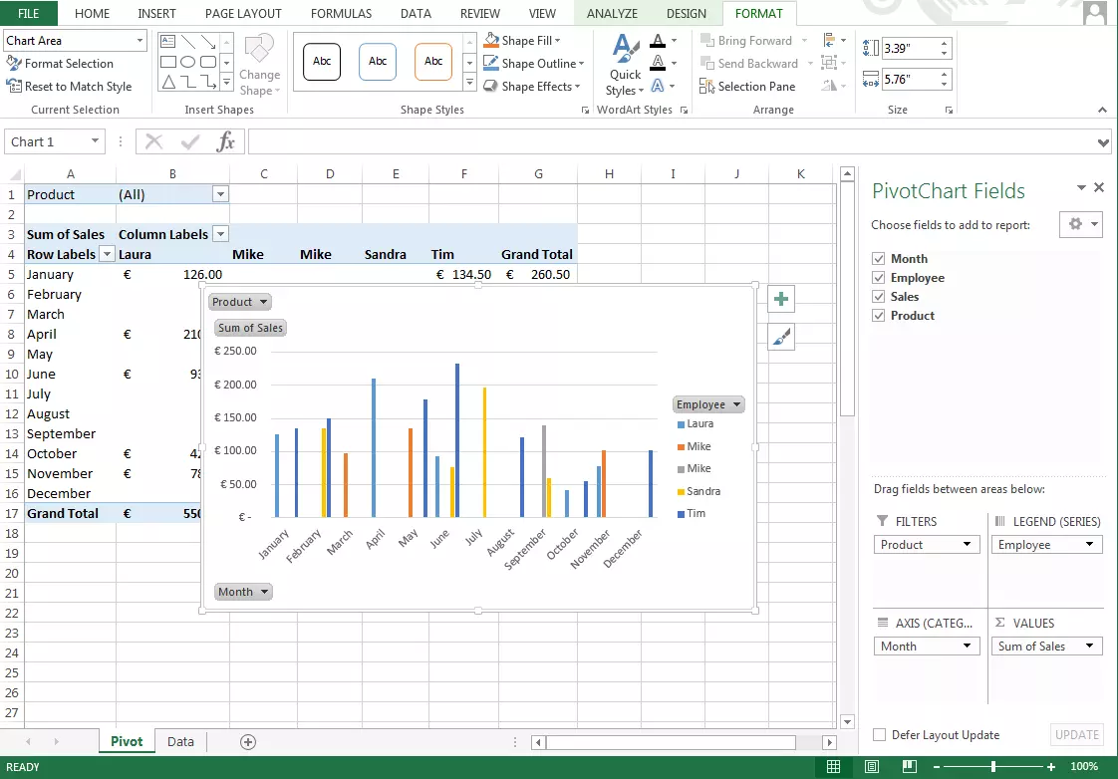This screenshot has height=779, width=1118.
Task: Switch to Page Layout view in status bar
Action: pyautogui.click(x=871, y=767)
